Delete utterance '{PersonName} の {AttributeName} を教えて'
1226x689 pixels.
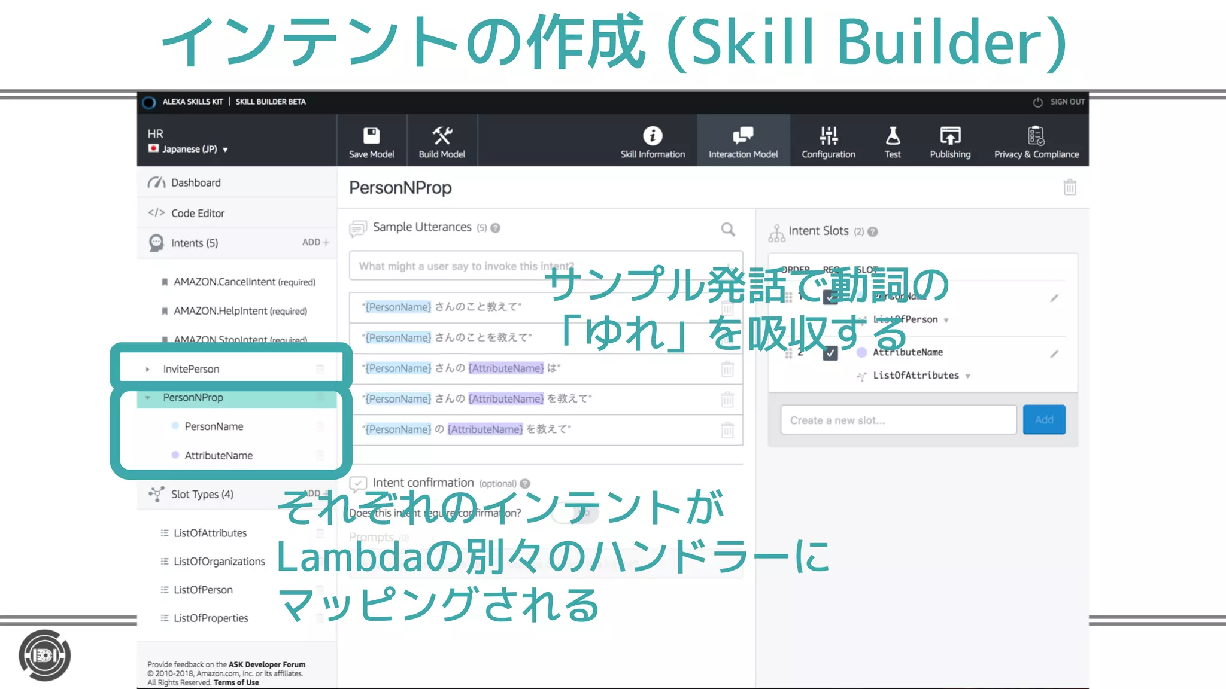click(x=727, y=430)
